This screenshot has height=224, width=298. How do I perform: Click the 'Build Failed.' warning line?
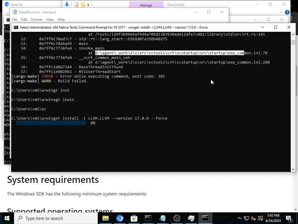[50, 81]
